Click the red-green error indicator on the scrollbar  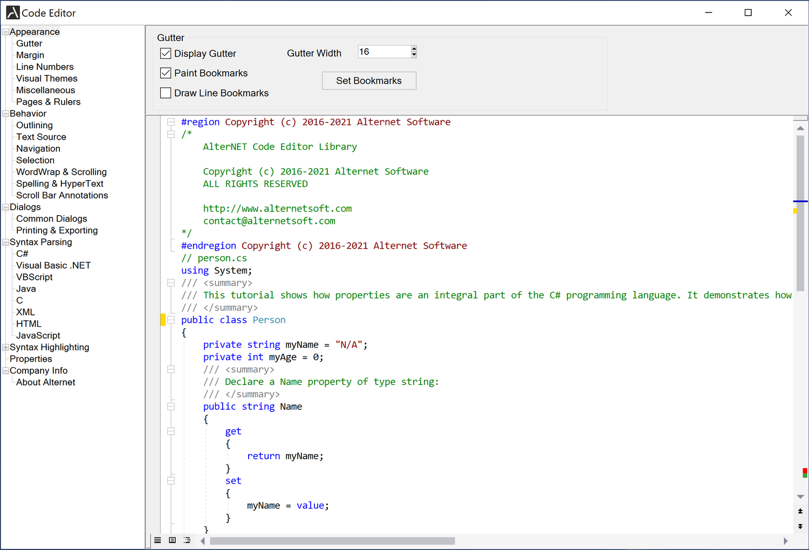(x=805, y=473)
